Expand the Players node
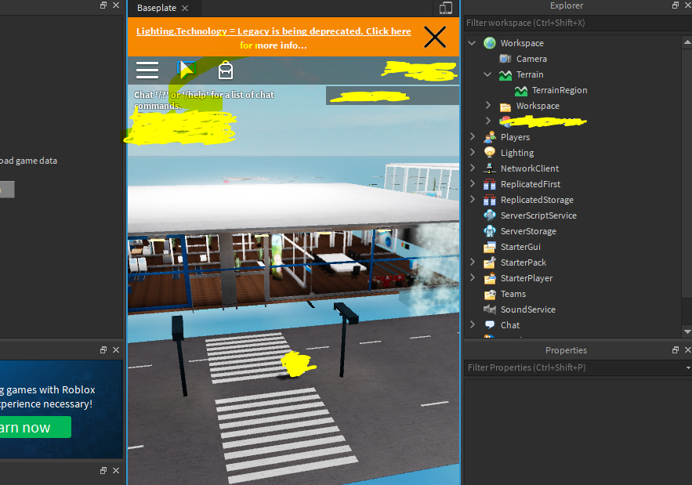The height and width of the screenshot is (485, 692). (473, 136)
